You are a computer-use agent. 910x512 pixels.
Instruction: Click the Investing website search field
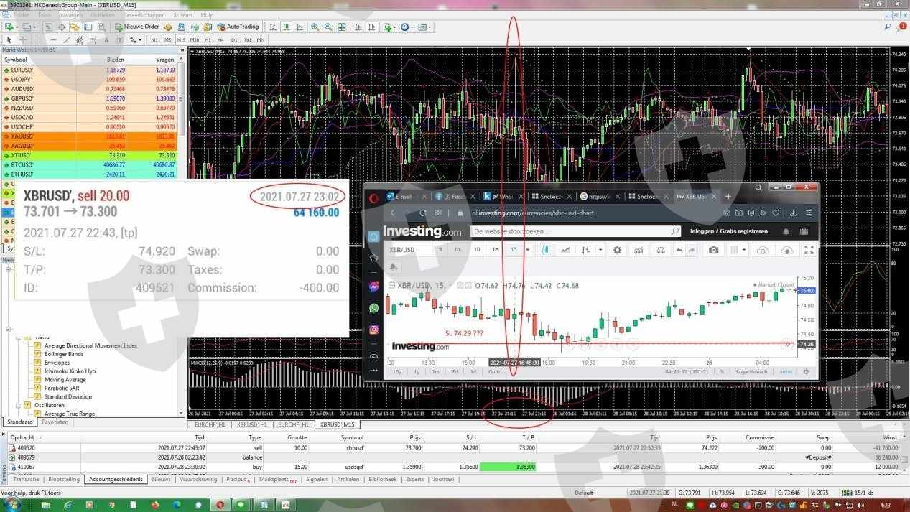(x=571, y=231)
